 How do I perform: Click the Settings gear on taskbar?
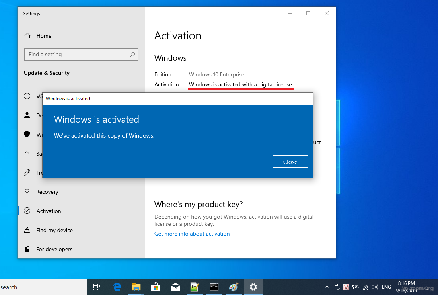point(253,287)
